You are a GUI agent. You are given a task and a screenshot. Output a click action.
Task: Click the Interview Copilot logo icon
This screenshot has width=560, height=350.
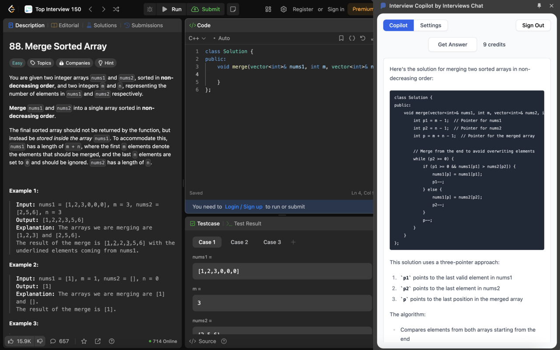383,6
